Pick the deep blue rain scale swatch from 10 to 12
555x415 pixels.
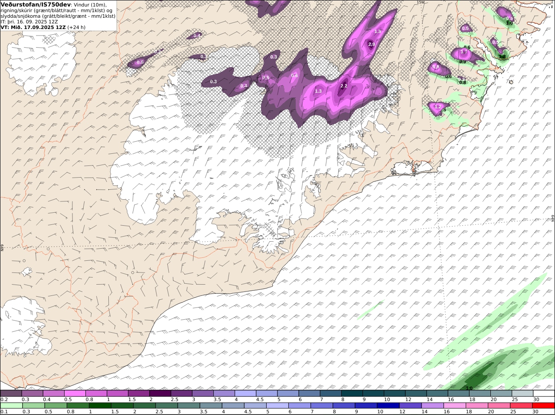click(x=388, y=405)
